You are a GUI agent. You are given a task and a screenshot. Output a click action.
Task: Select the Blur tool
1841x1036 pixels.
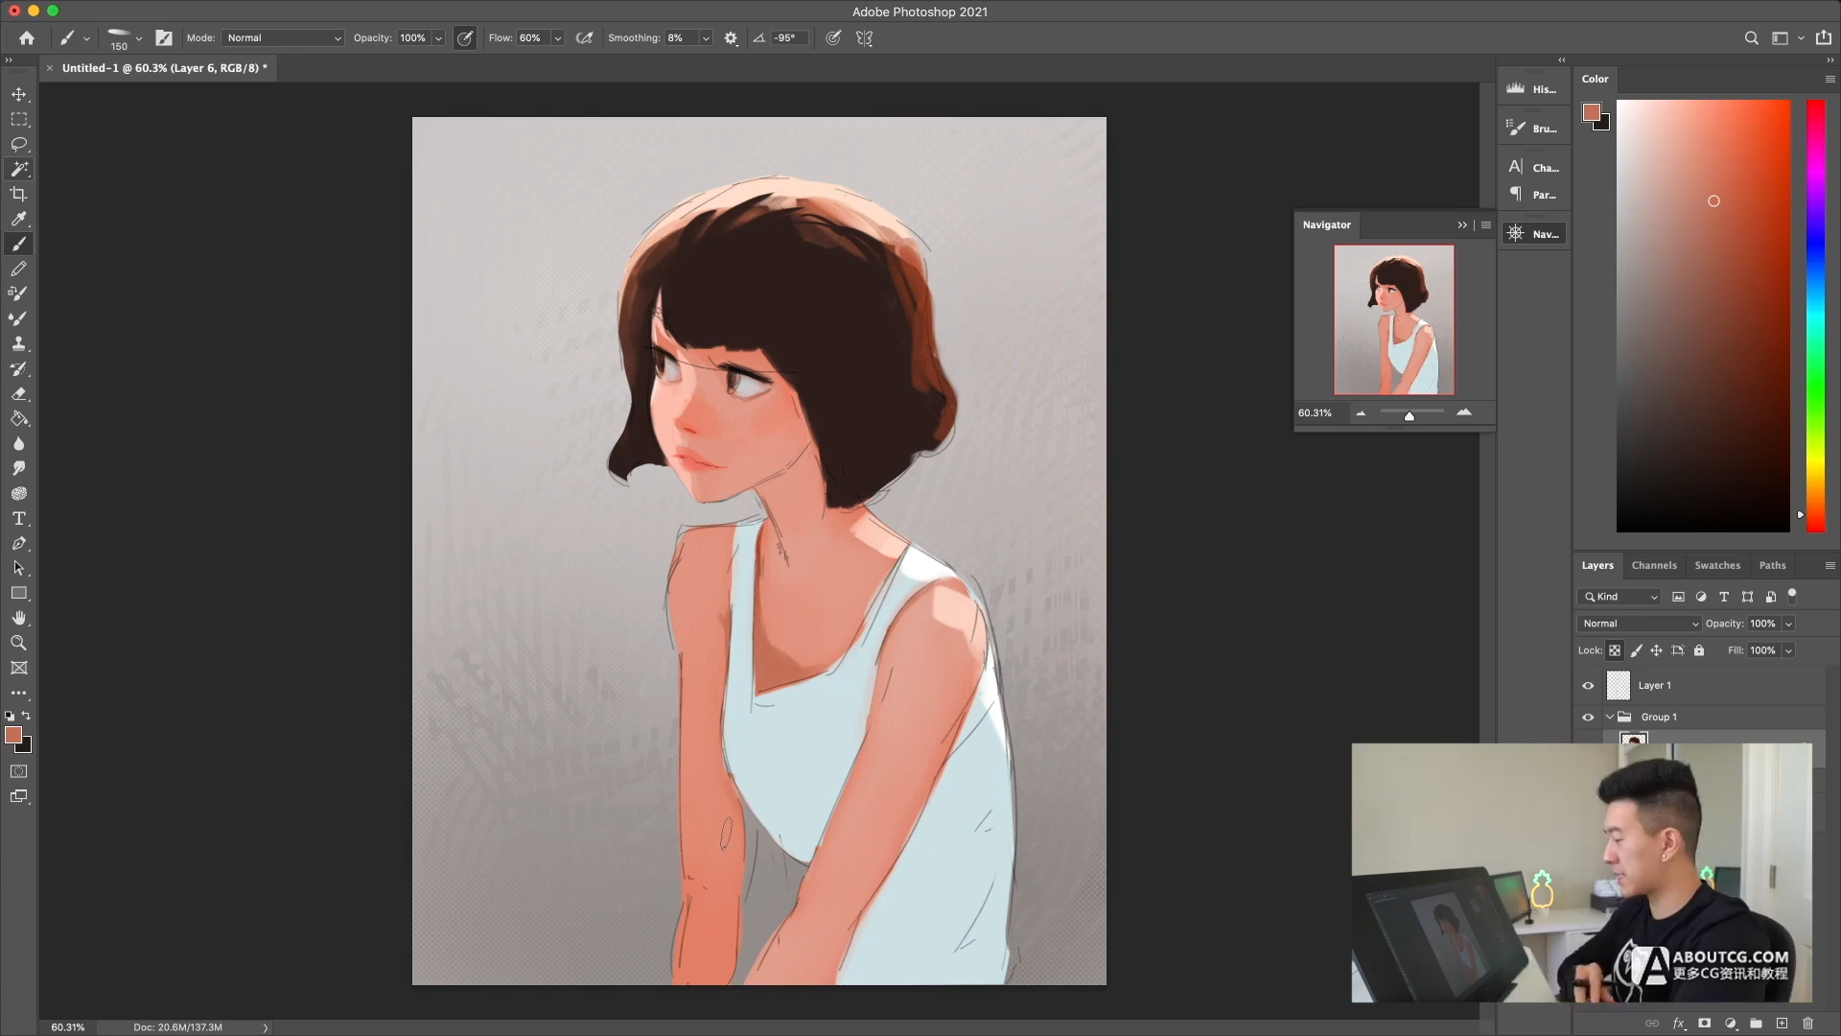point(18,443)
